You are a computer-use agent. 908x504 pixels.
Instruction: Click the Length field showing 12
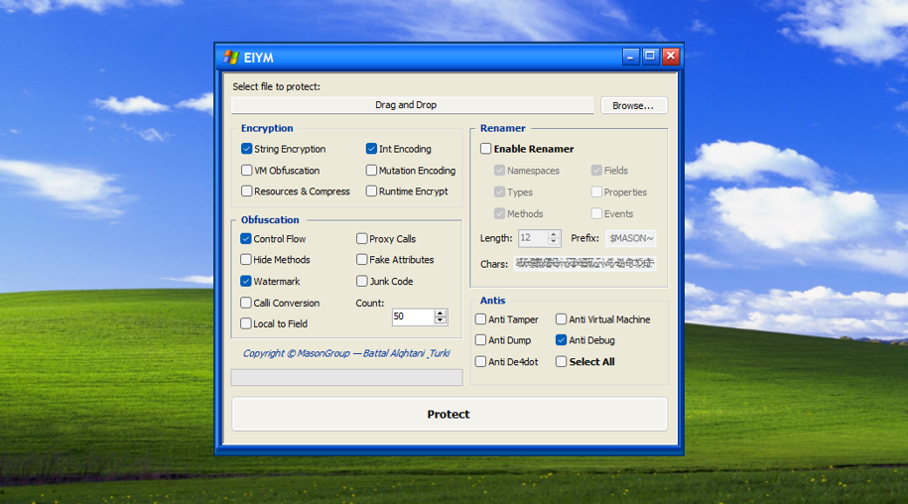click(532, 238)
